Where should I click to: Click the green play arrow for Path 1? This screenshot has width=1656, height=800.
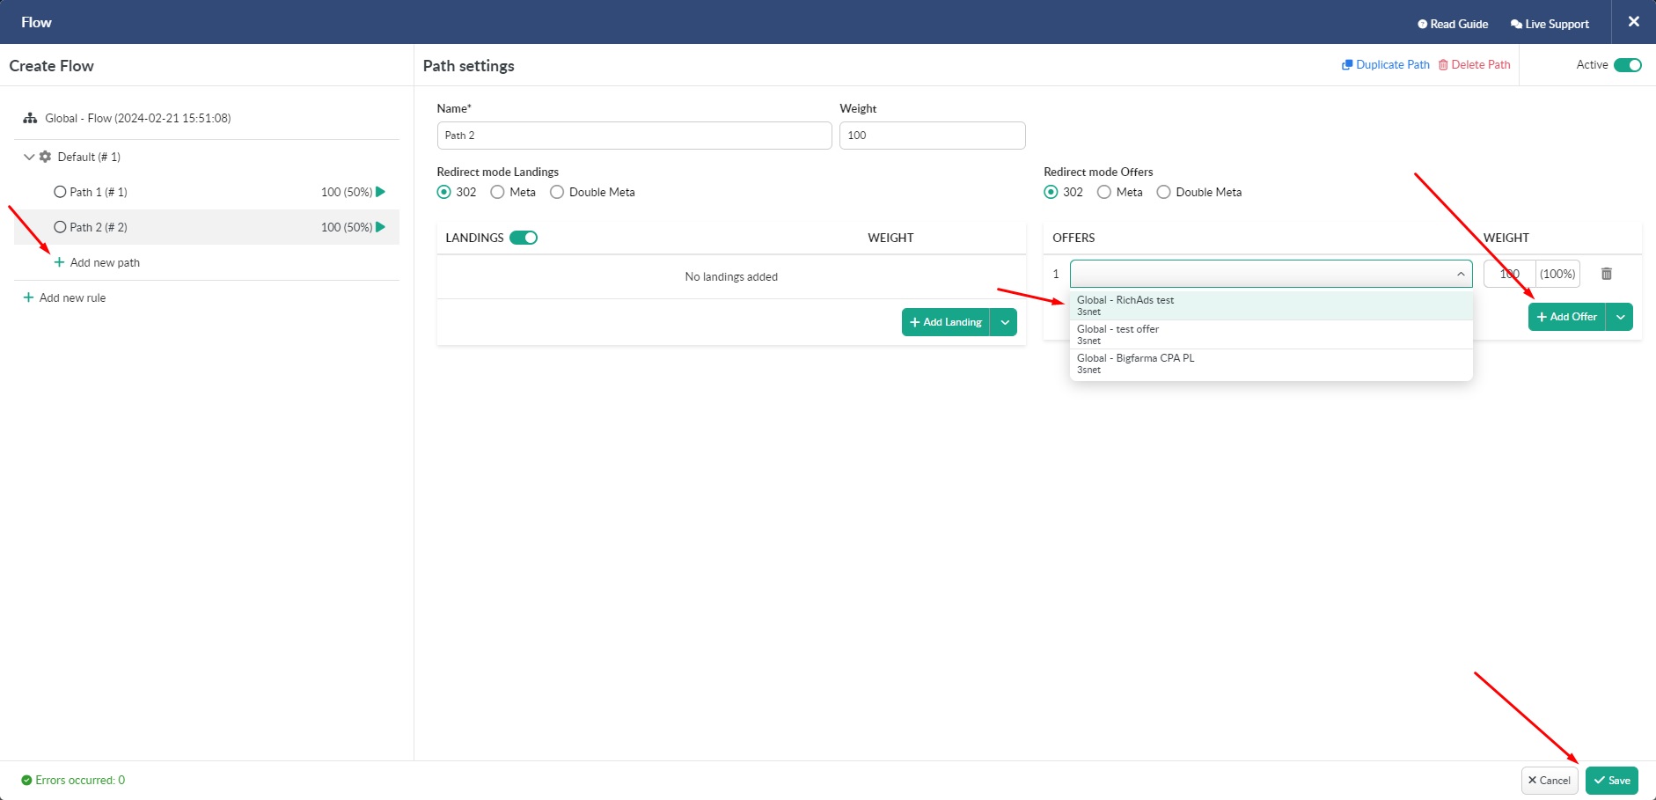click(381, 192)
